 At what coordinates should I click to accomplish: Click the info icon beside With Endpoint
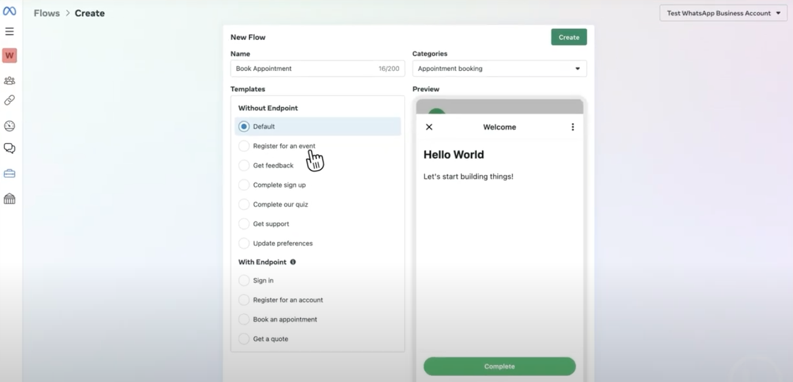[293, 262]
